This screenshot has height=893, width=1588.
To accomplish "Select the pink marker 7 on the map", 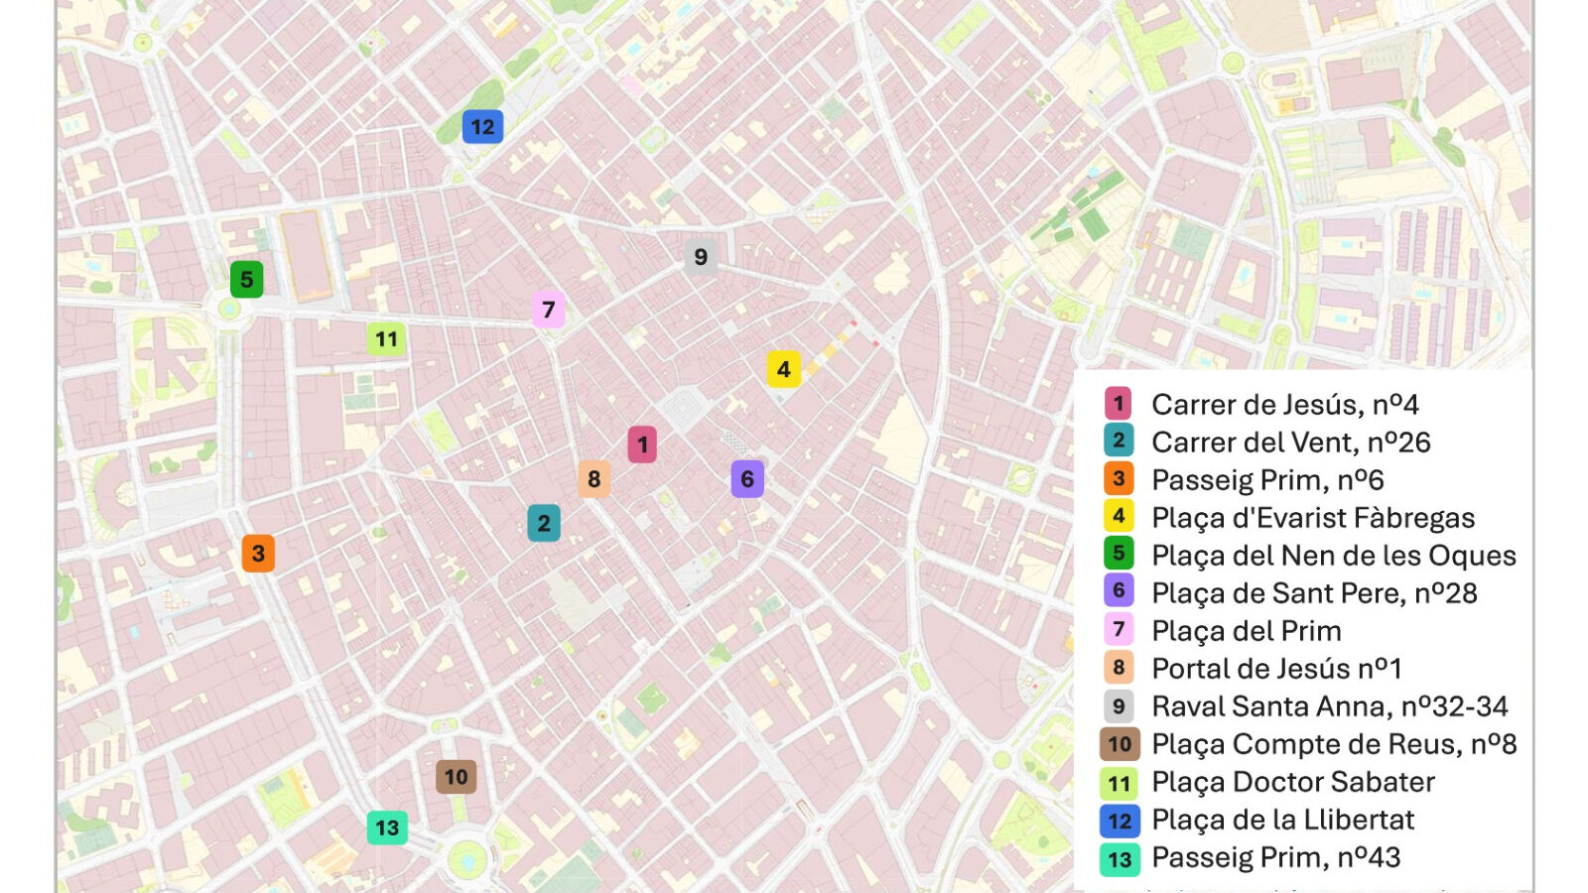I will pos(548,310).
